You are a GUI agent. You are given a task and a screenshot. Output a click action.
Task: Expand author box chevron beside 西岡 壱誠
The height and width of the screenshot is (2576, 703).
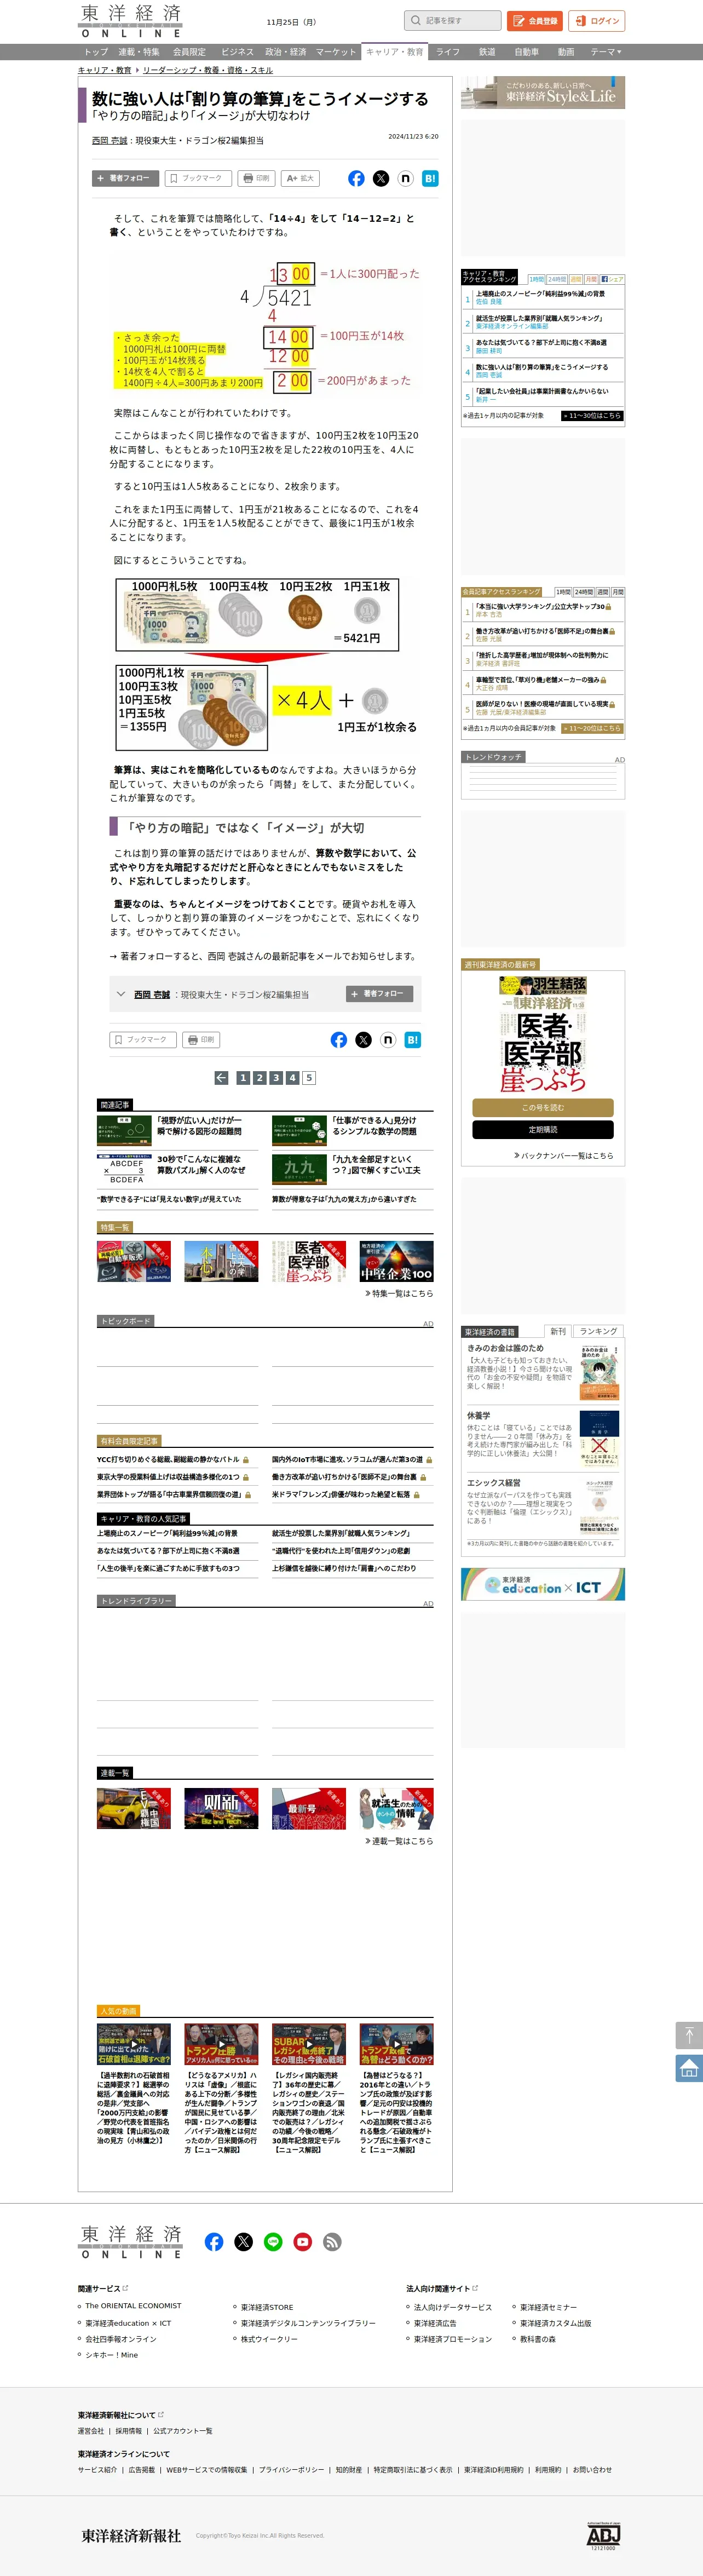tap(121, 994)
